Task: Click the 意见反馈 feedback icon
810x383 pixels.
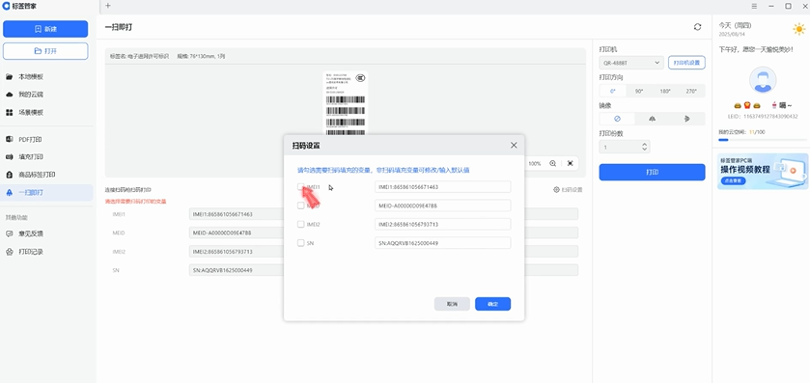Action: (x=10, y=233)
